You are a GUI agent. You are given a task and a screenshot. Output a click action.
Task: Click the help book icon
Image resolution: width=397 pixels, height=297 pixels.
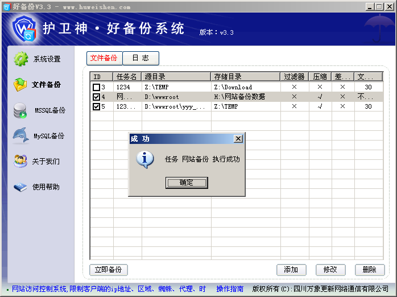pos(20,187)
